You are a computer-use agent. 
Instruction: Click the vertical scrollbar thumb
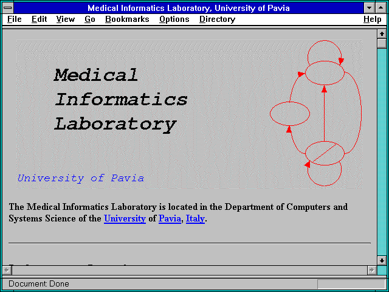click(382, 43)
